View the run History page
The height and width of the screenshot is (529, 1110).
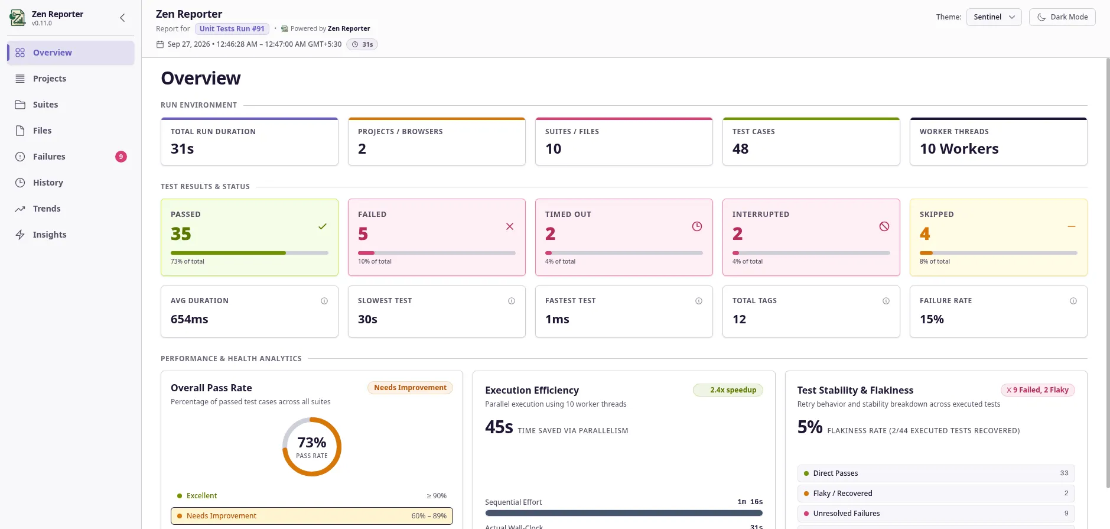pos(71,183)
